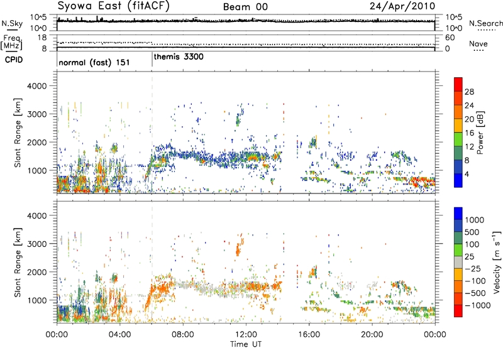This screenshot has height=348, width=503.
Task: Click the 16 label on Power colorbar
Action: pos(469,133)
